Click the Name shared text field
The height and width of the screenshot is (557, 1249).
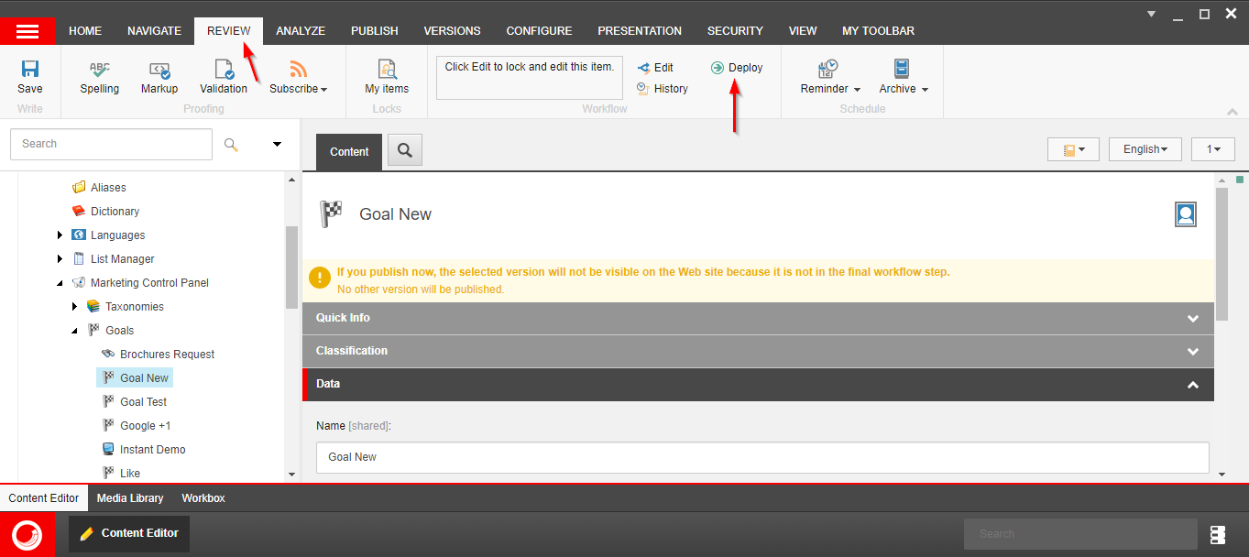[761, 457]
